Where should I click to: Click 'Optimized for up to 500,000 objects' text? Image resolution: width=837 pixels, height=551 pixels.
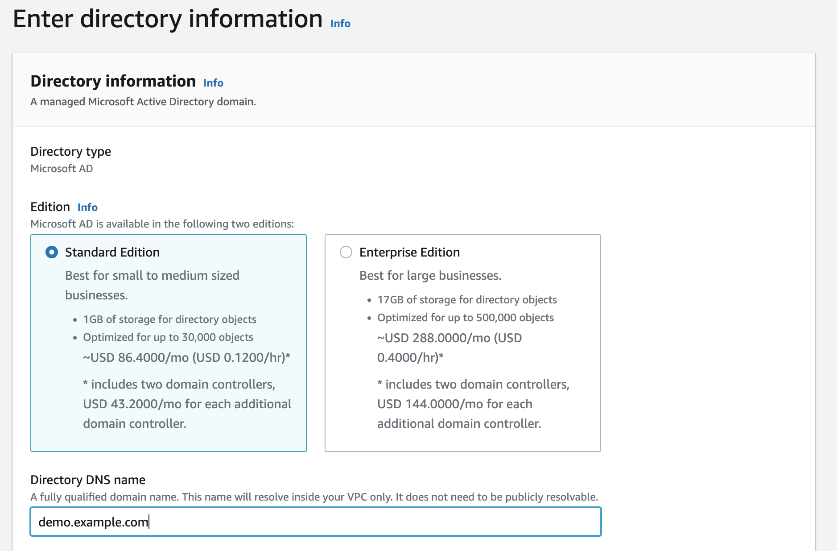466,318
